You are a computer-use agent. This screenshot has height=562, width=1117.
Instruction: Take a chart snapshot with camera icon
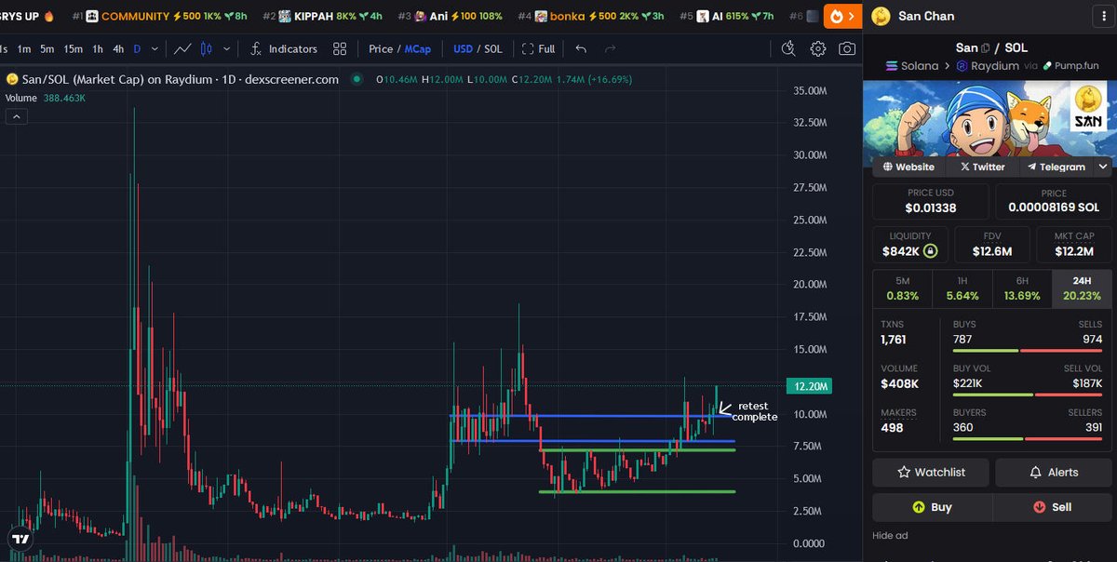coord(846,48)
